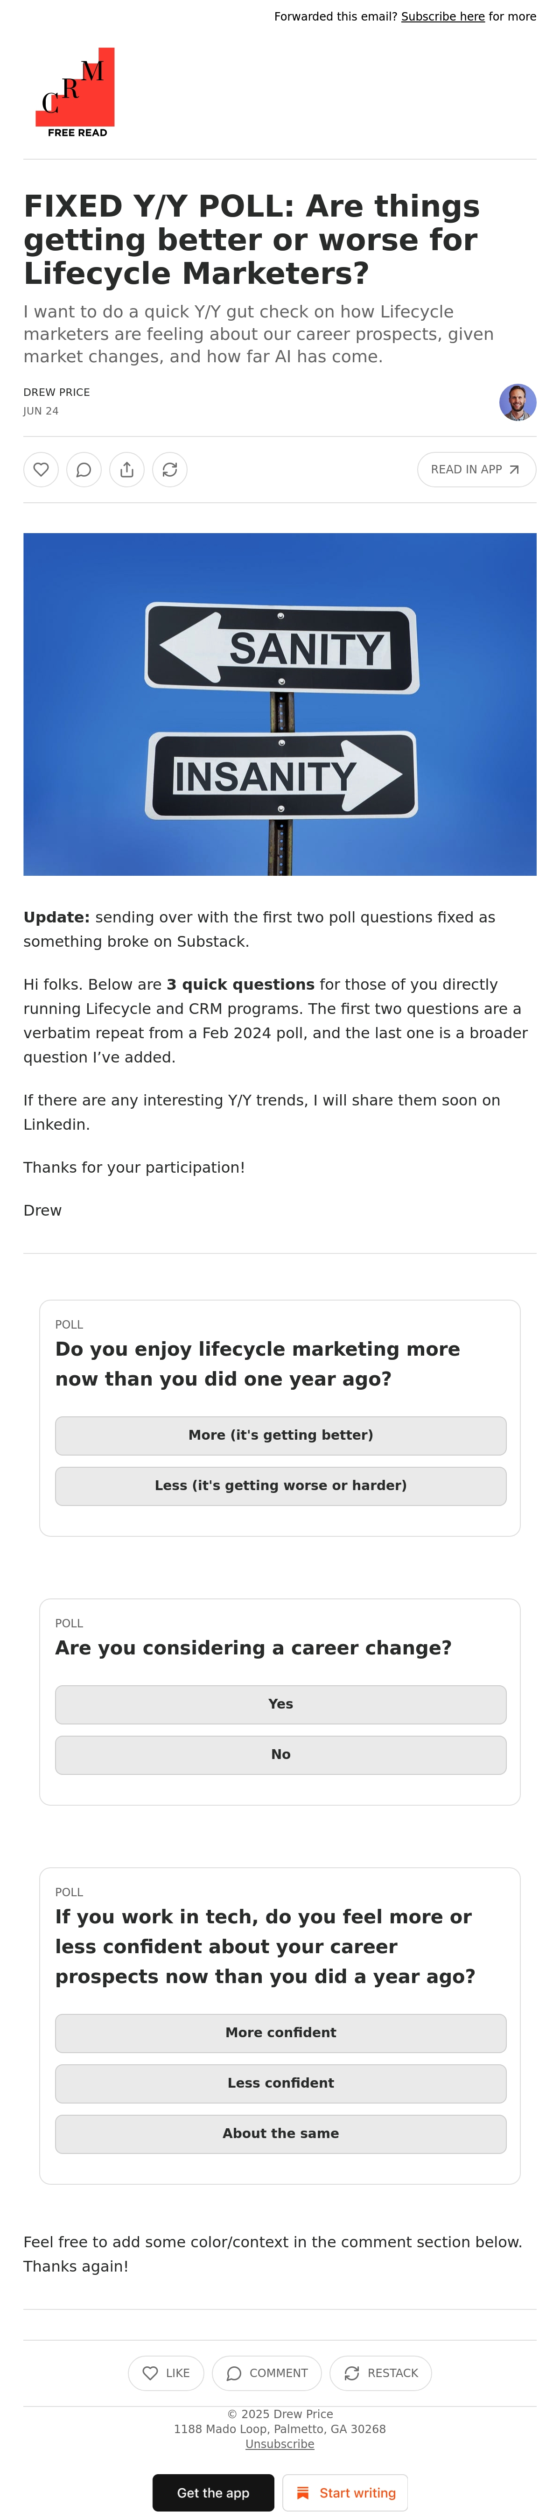This screenshot has width=560, height=2519.
Task: Click the RESTACK button at the bottom
Action: click(380, 2373)
